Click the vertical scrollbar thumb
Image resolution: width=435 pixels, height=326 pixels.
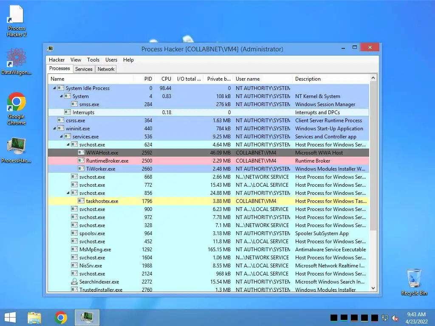tap(373, 156)
